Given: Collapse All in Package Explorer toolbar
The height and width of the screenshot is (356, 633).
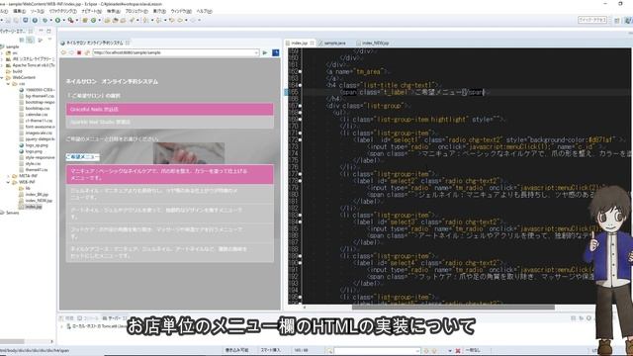Looking at the screenshot, I should (22, 40).
